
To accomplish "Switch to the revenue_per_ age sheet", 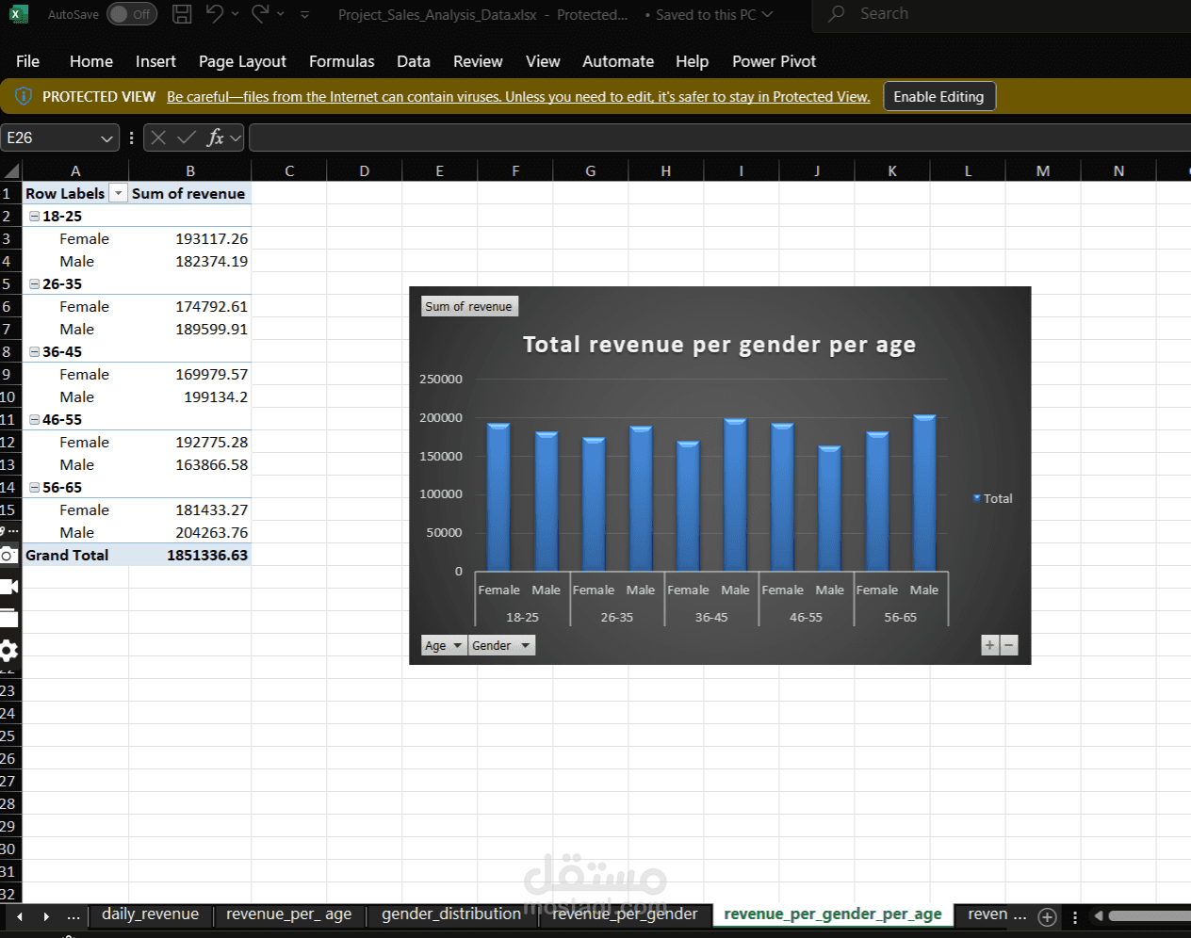I will [289, 914].
